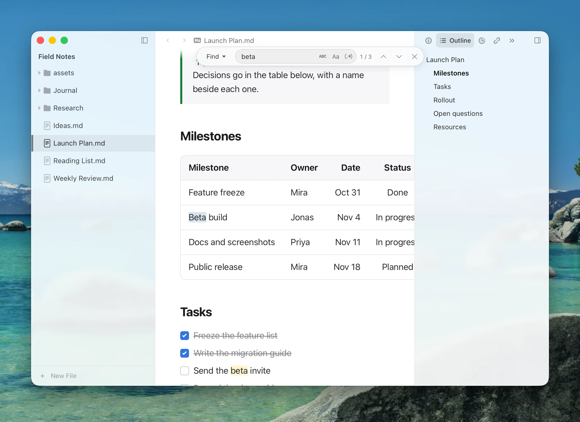This screenshot has width=580, height=422.
Task: Check the Send the beta invite task
Action: pos(185,371)
